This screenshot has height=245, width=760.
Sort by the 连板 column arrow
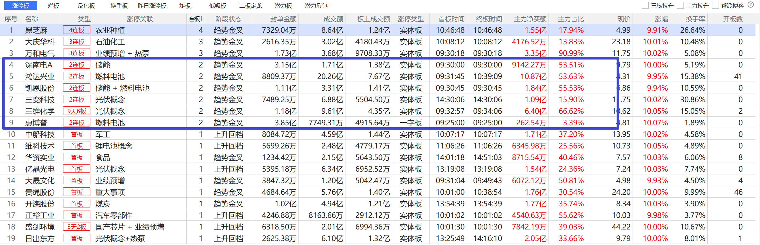201,19
